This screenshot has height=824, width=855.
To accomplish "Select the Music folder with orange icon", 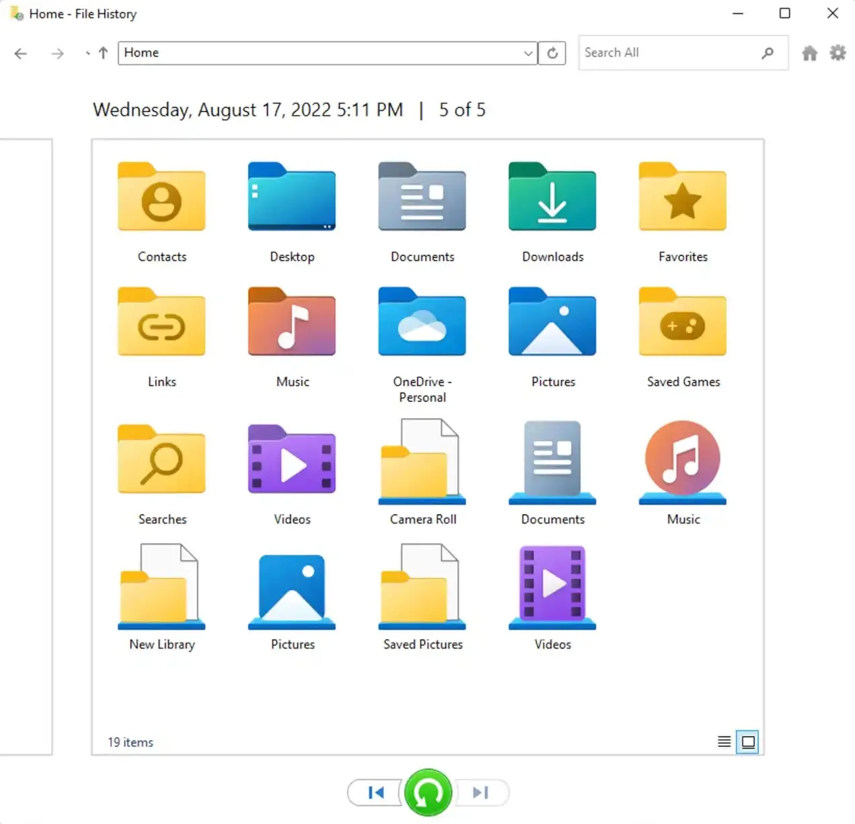I will click(x=291, y=322).
